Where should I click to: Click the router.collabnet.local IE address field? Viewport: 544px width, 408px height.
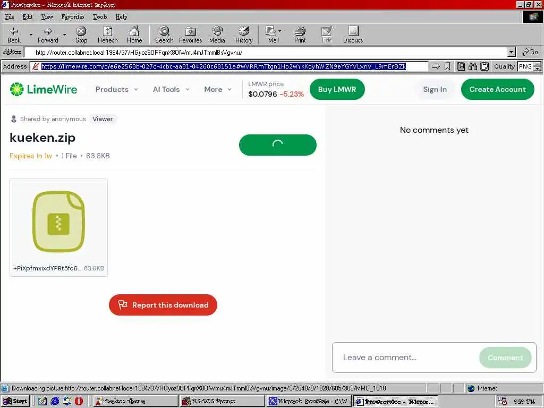click(266, 53)
